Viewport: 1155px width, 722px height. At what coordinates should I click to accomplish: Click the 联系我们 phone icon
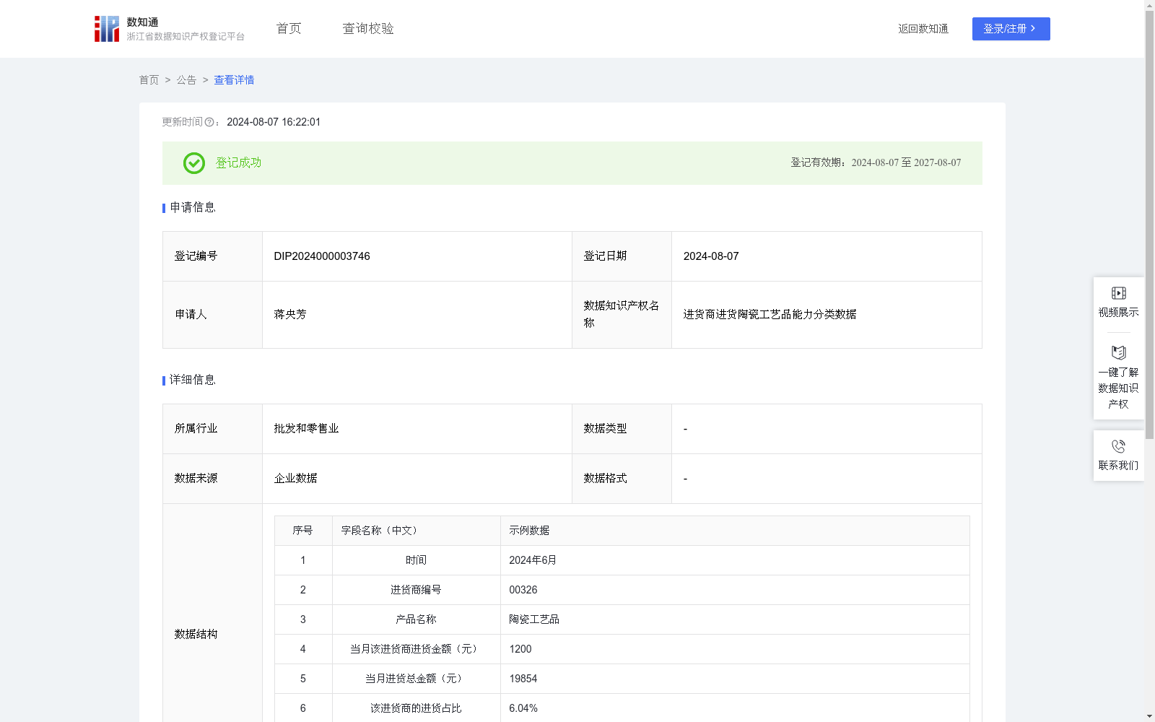[x=1119, y=447]
